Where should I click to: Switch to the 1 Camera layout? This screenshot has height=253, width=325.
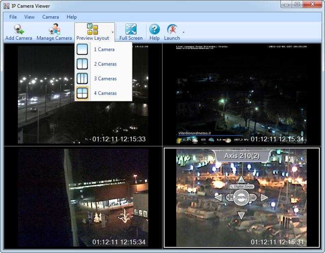point(104,49)
